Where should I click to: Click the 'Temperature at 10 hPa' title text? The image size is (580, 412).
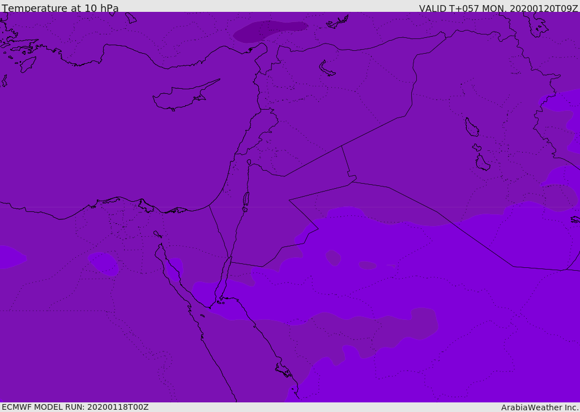[60, 8]
